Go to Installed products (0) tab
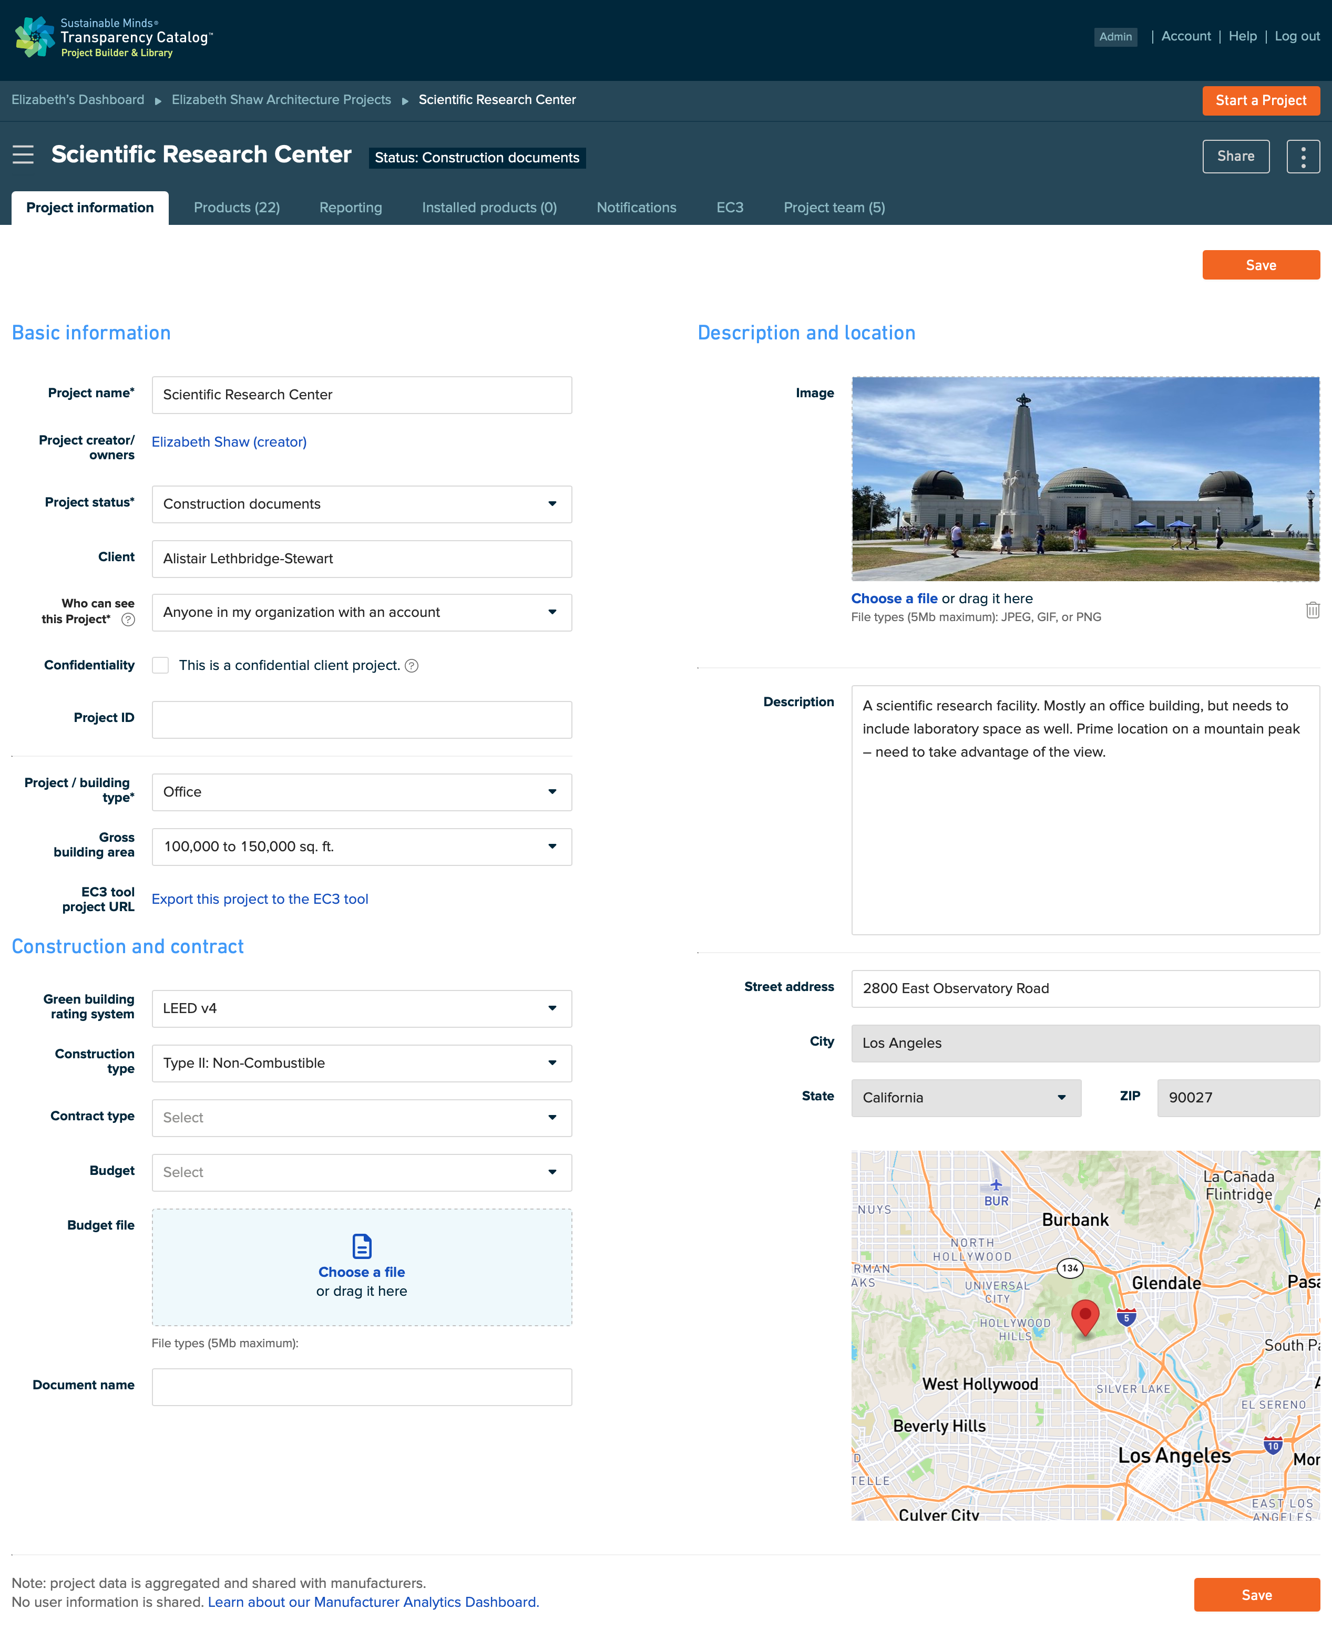The height and width of the screenshot is (1631, 1332). pyautogui.click(x=489, y=208)
